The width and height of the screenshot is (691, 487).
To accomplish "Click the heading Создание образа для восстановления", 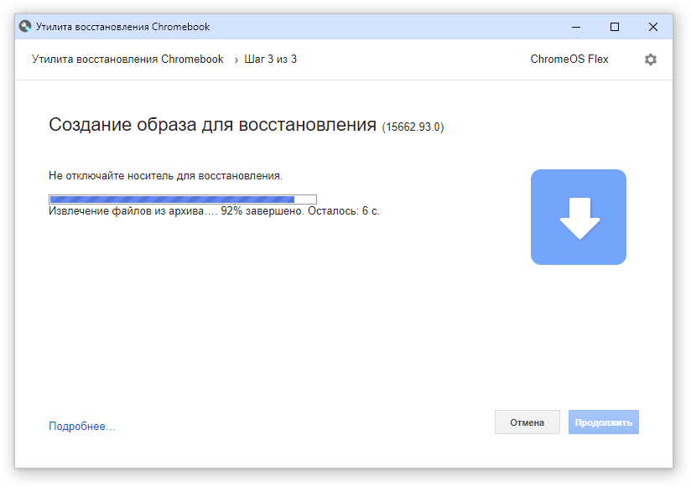I will click(x=212, y=125).
